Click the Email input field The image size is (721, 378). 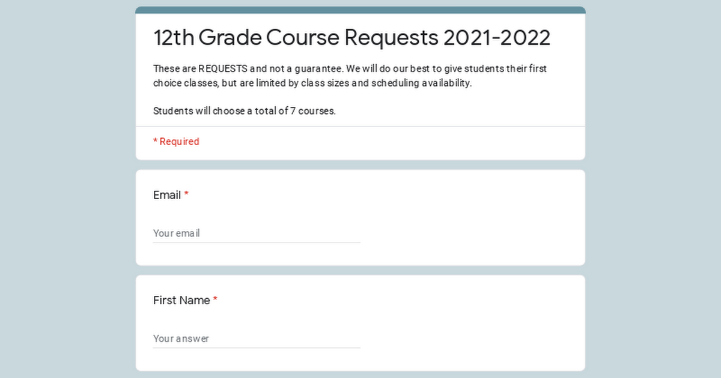tap(257, 233)
